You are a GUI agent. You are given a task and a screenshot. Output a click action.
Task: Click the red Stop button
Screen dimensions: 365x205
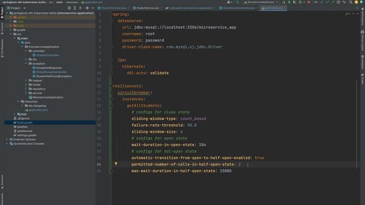[309, 2]
